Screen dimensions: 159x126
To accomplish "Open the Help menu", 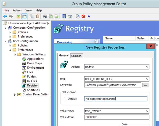I will pyautogui.click(x=39, y=10).
